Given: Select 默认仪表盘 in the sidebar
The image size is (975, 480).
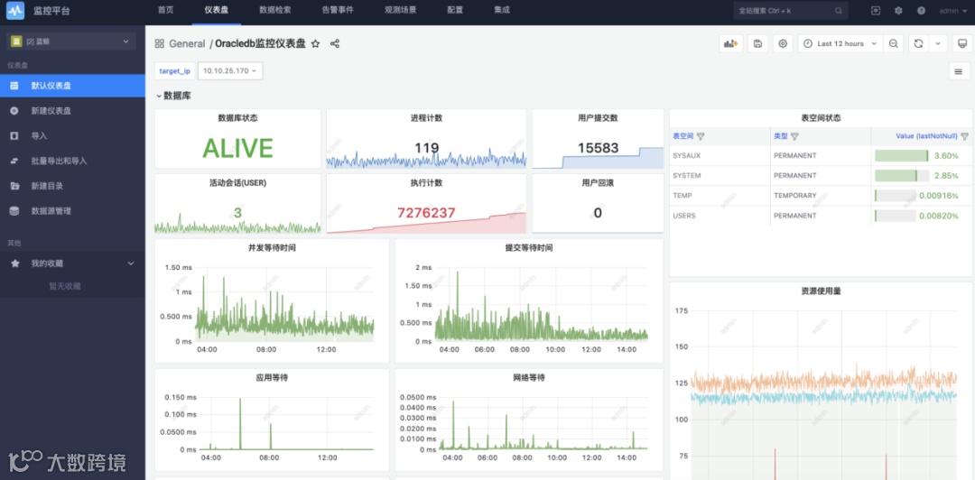Looking at the screenshot, I should (72, 85).
